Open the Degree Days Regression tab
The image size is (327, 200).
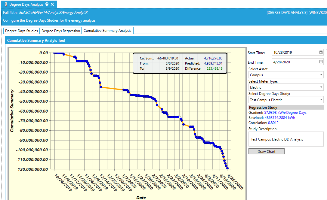[61, 31]
